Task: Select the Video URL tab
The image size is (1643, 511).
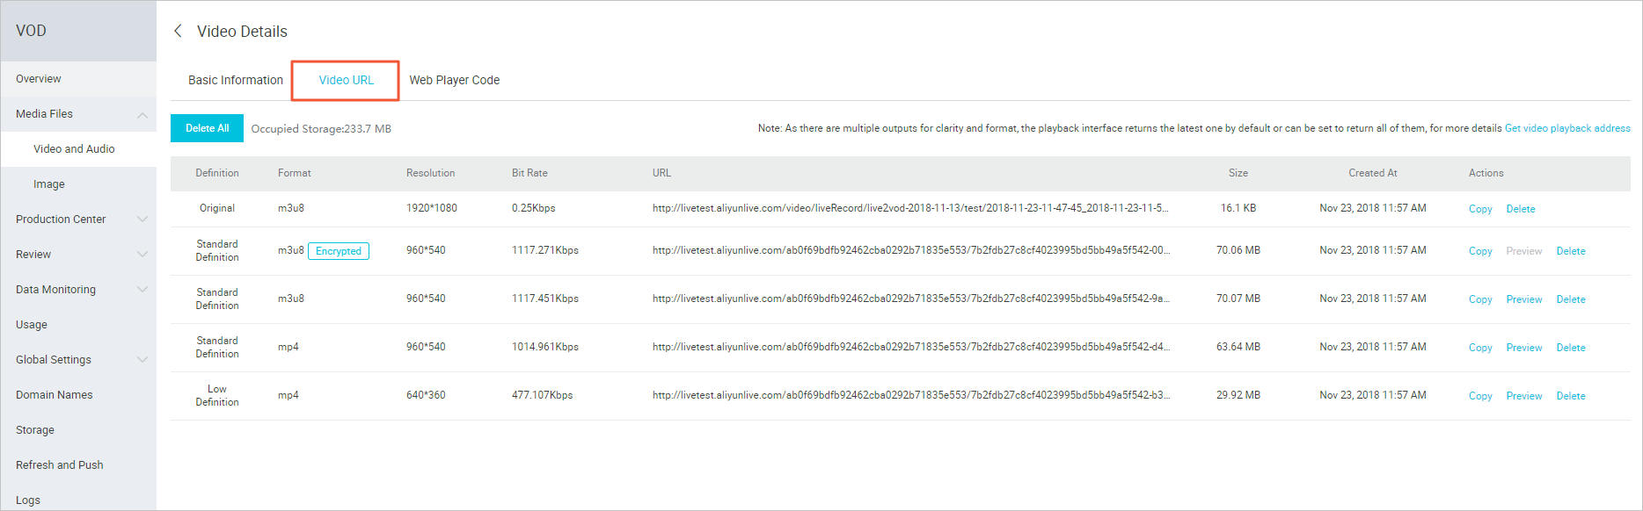Action: tap(346, 80)
